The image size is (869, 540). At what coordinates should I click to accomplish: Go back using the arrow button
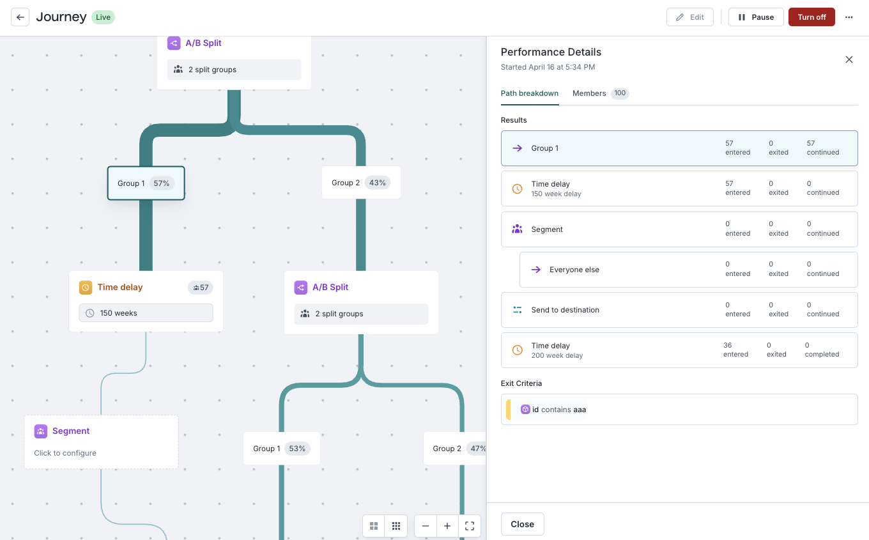[20, 17]
